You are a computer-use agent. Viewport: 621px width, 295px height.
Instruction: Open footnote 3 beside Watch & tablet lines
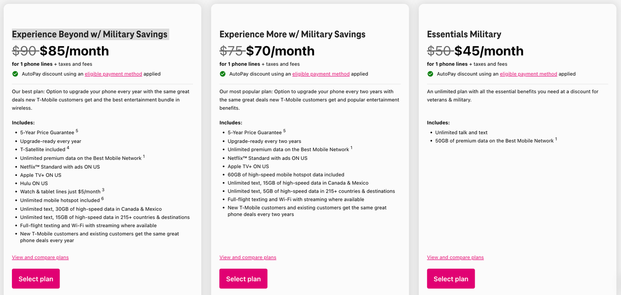point(103,190)
